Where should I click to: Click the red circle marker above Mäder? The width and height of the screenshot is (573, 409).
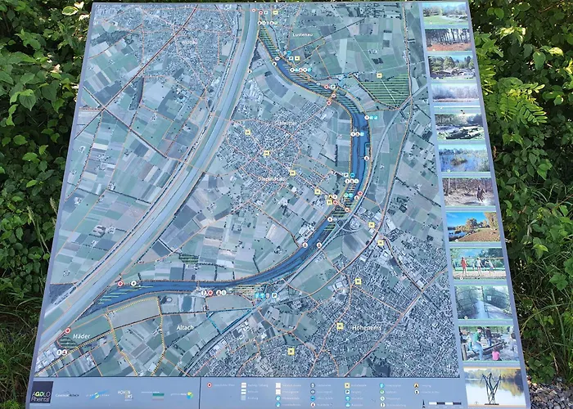[x=67, y=331]
